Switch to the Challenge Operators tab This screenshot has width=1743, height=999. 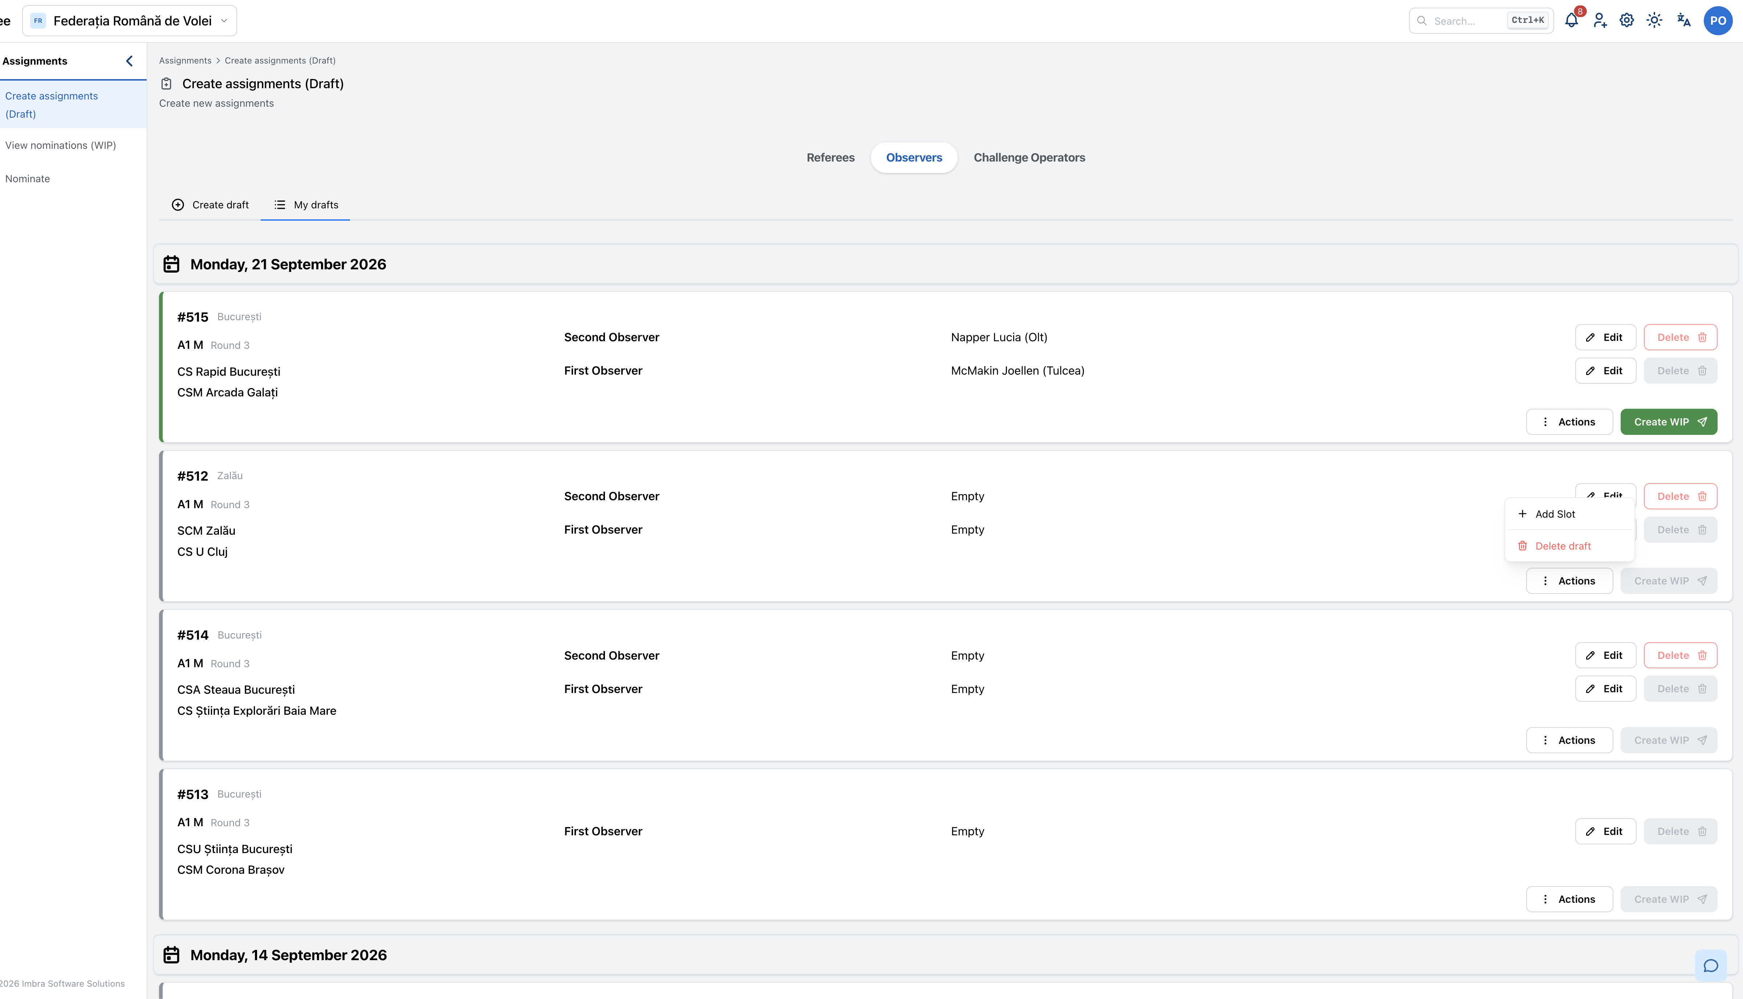click(1029, 158)
